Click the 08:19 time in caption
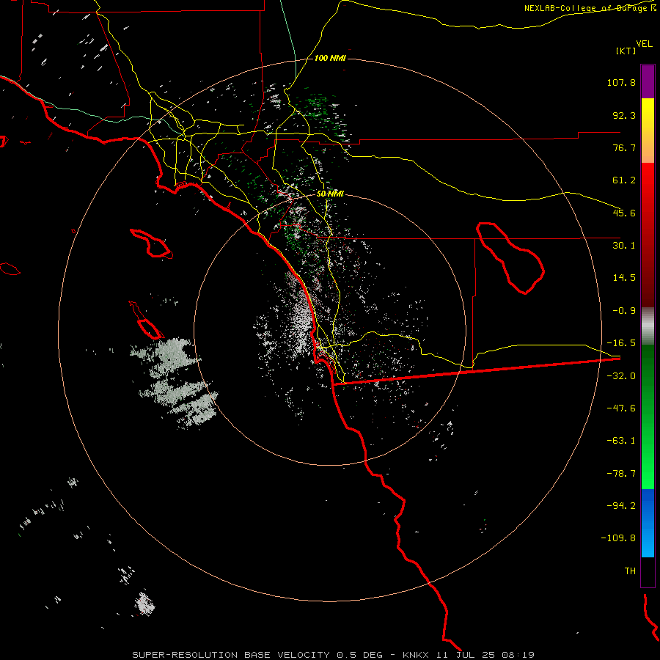 coord(518,655)
